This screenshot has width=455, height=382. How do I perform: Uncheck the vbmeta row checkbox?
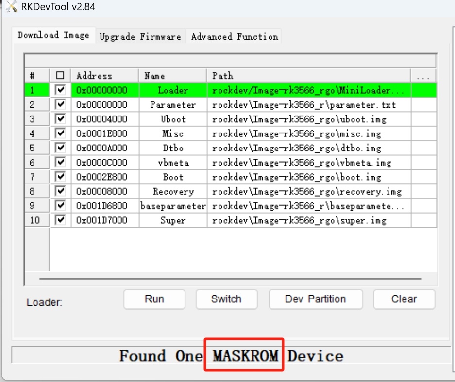coord(60,163)
